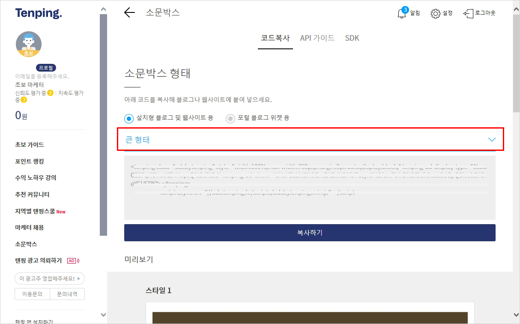Screen dimensions: 520x324
Task: Select 설치형 블로그 및 웹사이트 용 radio
Action: [129, 118]
